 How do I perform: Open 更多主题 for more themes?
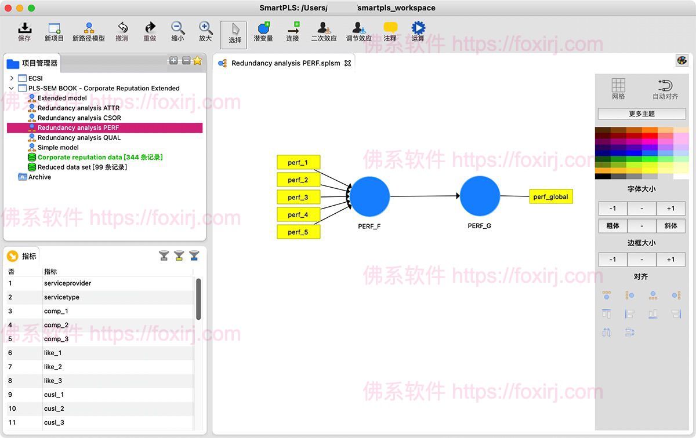(x=641, y=114)
